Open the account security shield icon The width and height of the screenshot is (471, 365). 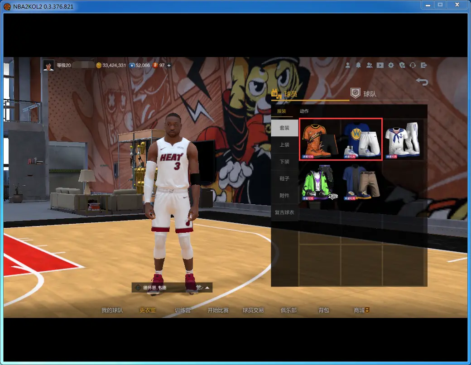(402, 65)
